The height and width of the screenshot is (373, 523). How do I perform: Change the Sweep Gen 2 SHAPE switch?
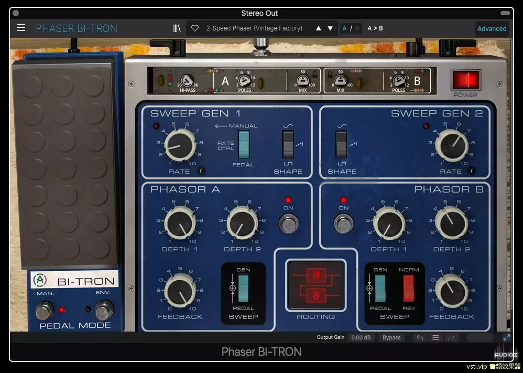(341, 144)
